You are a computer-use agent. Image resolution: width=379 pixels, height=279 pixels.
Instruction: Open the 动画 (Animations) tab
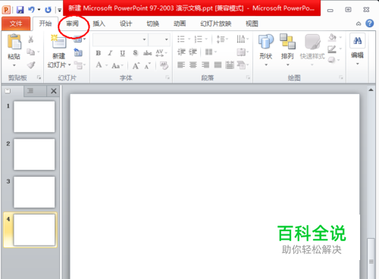(x=180, y=24)
